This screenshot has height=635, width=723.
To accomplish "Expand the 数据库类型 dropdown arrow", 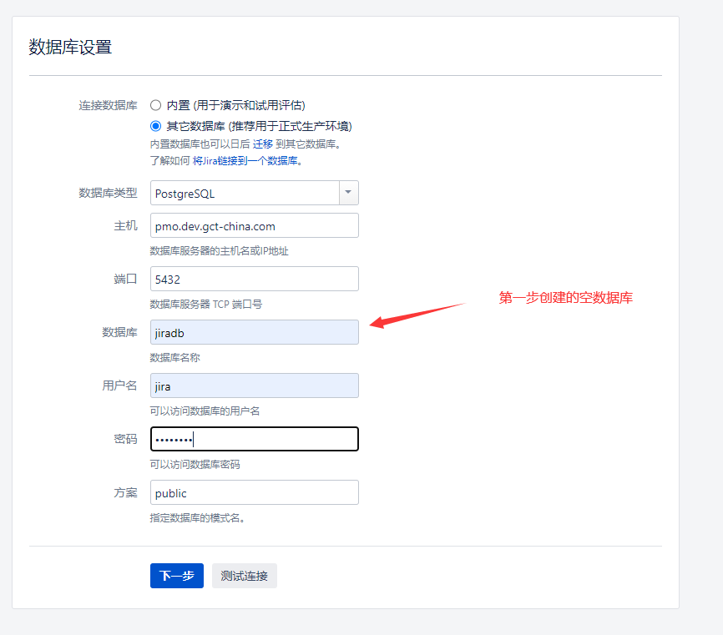I will [348, 193].
